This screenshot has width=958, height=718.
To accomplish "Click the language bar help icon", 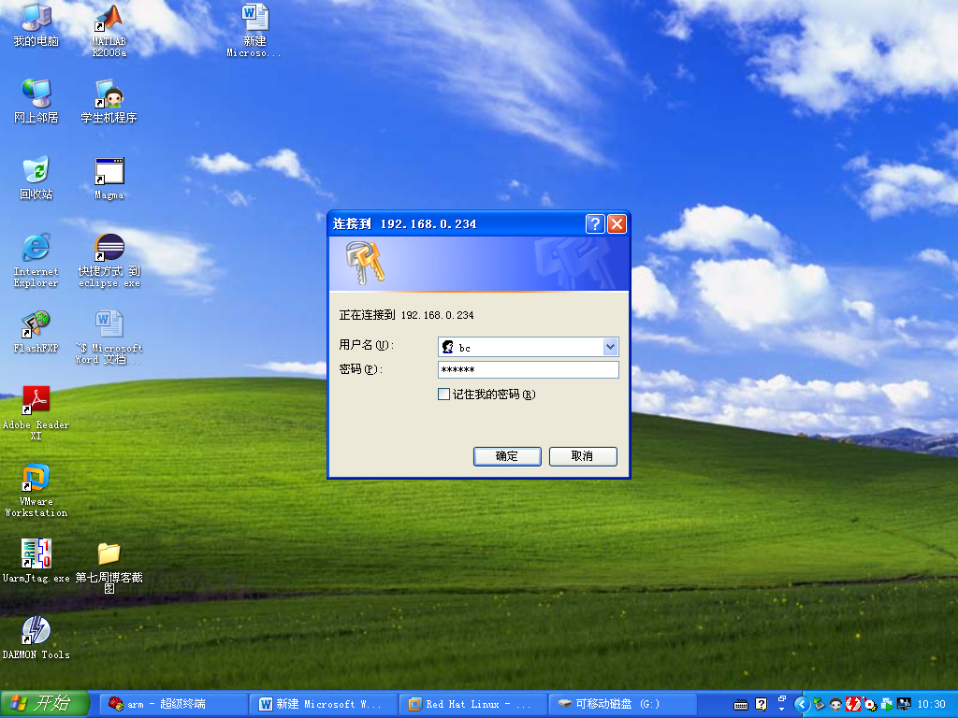I will click(x=761, y=705).
